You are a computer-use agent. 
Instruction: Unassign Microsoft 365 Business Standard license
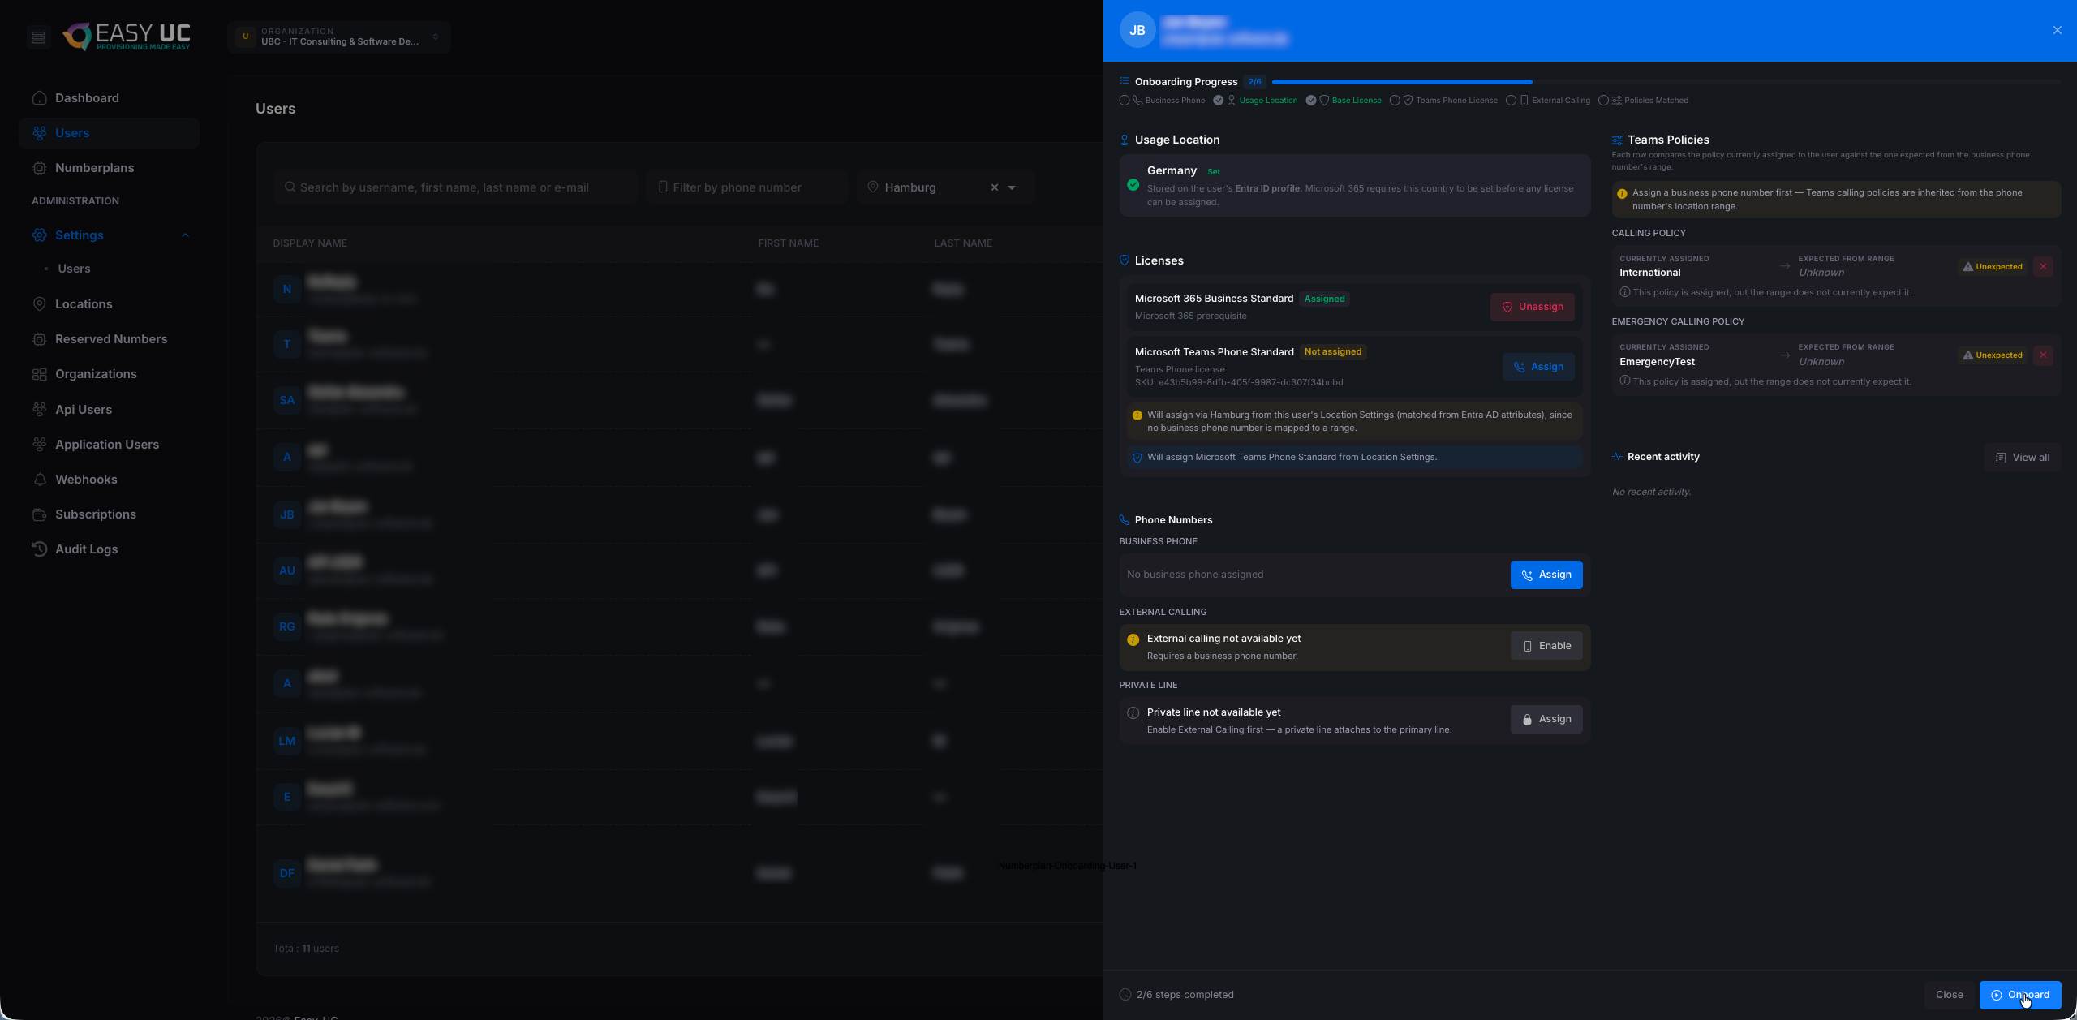pos(1532,307)
